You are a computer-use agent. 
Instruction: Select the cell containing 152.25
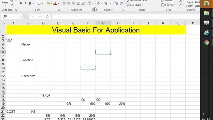[x=43, y=96]
